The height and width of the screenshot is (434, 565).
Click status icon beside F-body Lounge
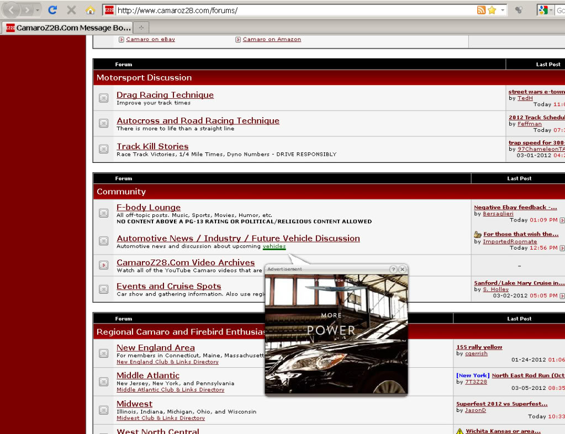point(103,213)
